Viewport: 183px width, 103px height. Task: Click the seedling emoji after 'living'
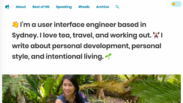point(108,56)
